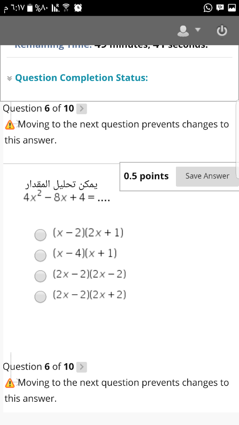Click the top warning triangle icon

[x=10, y=125]
